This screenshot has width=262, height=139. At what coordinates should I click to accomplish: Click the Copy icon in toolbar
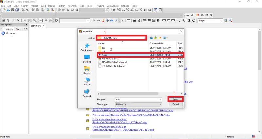[x=38, y=10]
